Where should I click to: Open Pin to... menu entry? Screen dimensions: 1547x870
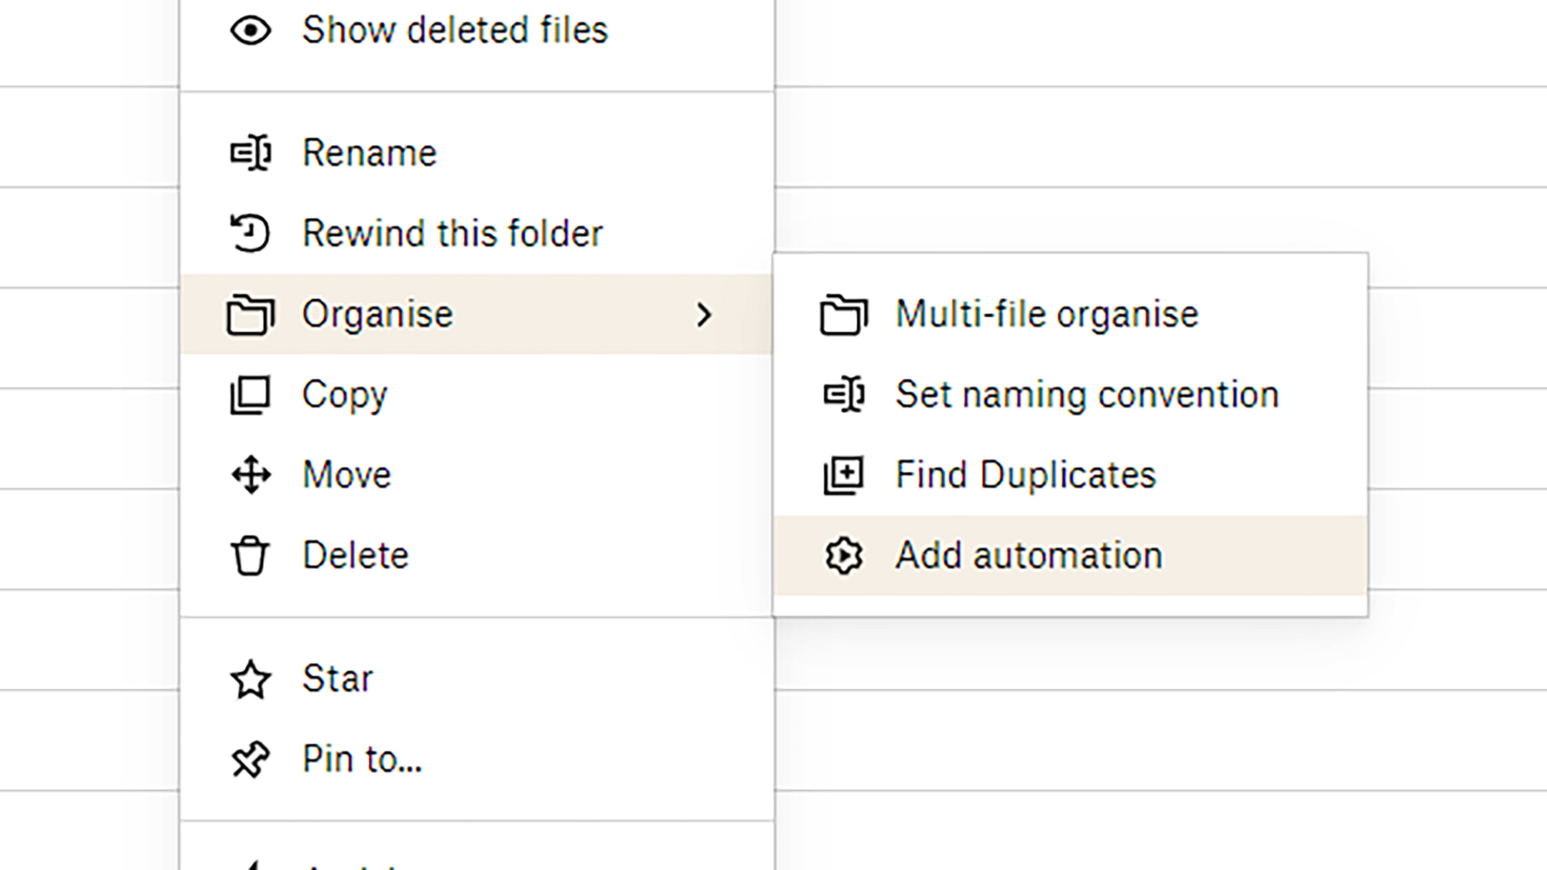pyautogui.click(x=477, y=759)
